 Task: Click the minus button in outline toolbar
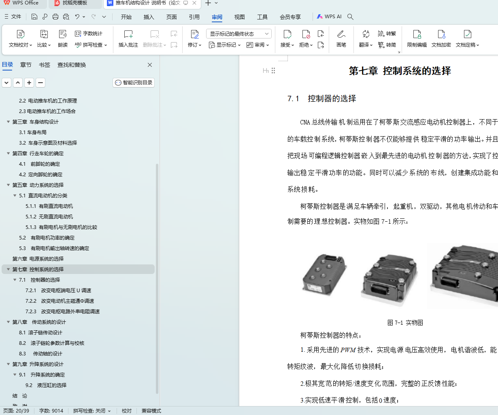tap(40, 83)
